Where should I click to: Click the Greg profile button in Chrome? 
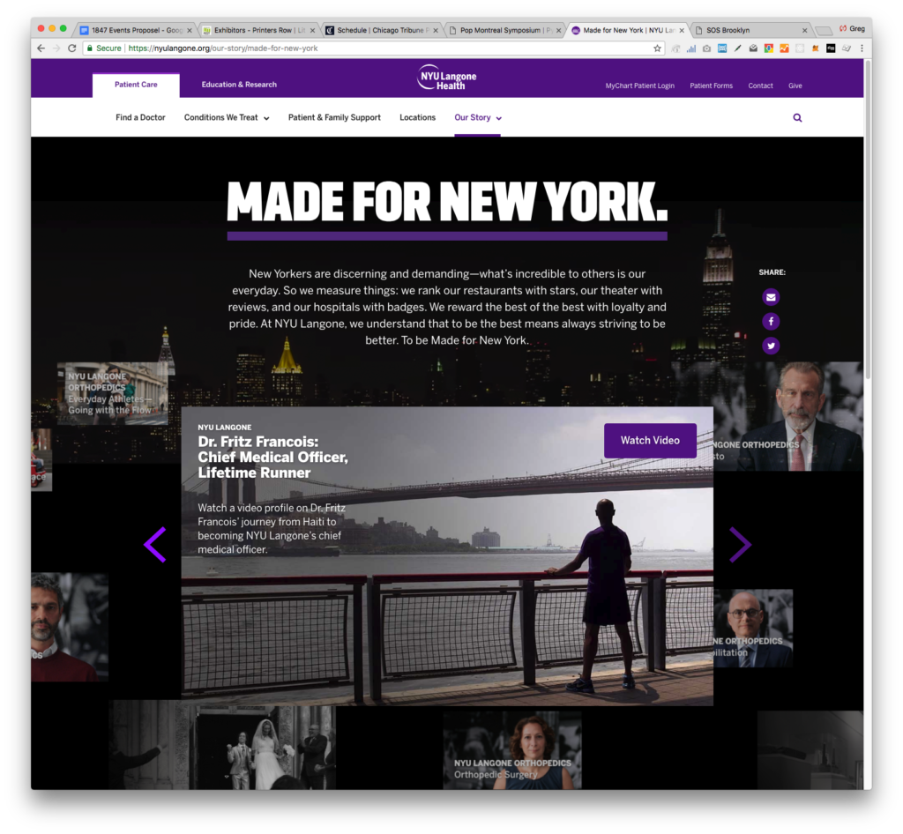pyautogui.click(x=853, y=29)
